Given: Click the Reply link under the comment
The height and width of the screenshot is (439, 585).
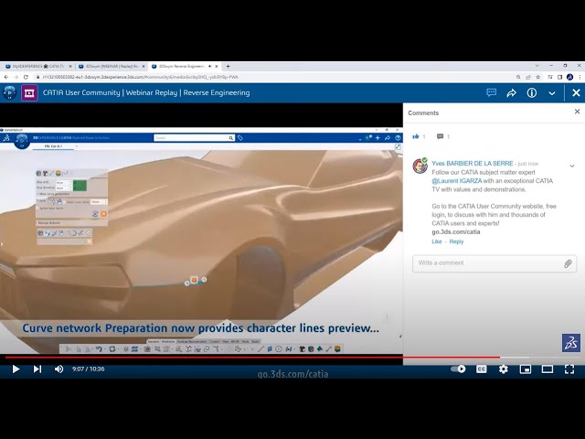Looking at the screenshot, I should point(456,241).
